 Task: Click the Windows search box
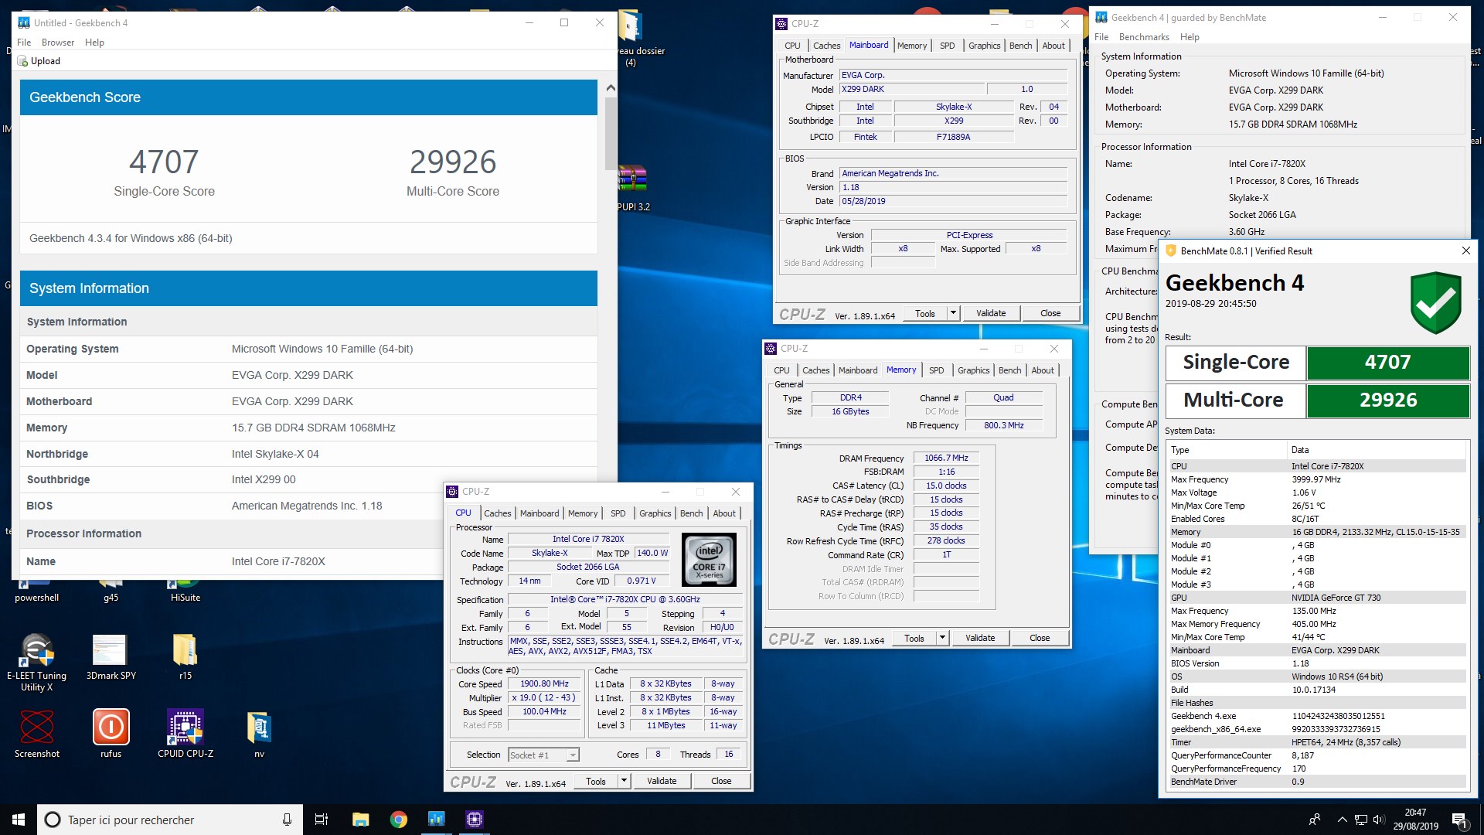[168, 820]
